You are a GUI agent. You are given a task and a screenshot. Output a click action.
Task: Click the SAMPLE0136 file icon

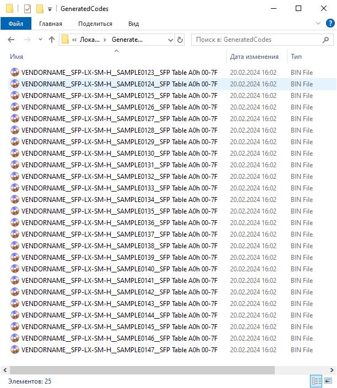pos(15,222)
